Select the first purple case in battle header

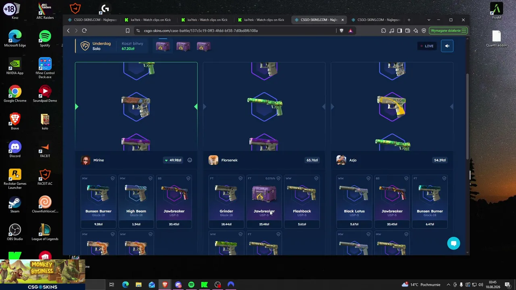[163, 46]
